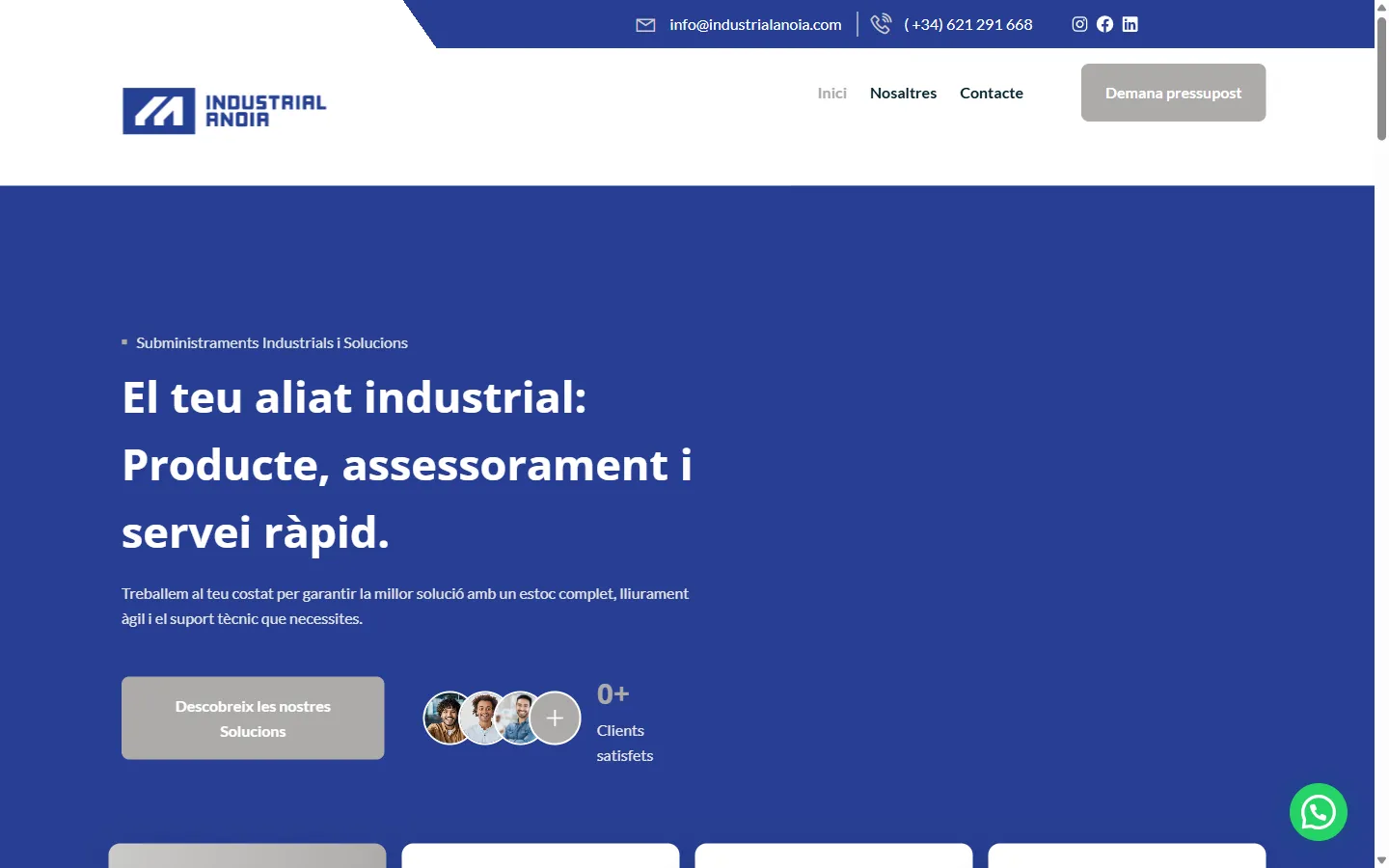
Task: Click the phone call icon
Action: 881,24
